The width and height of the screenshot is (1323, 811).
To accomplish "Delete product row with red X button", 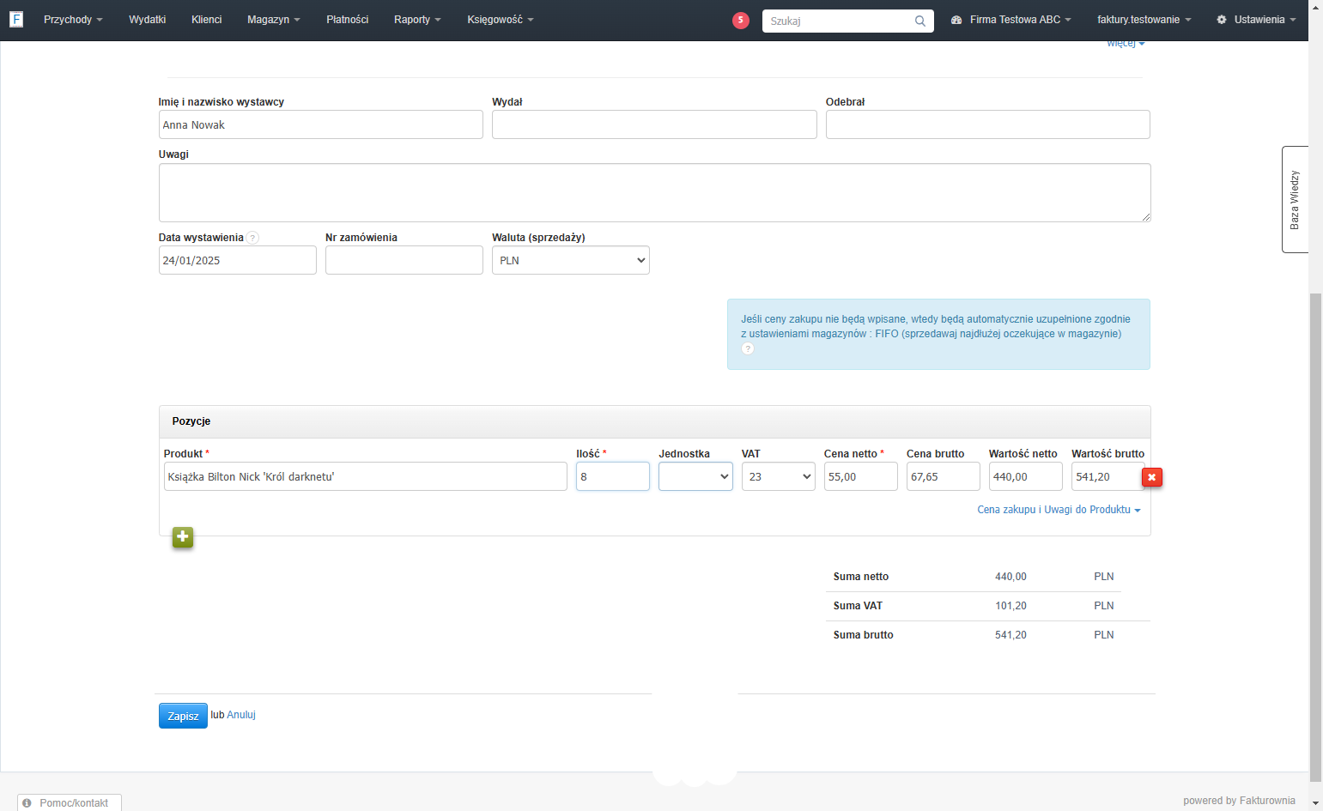I will point(1152,477).
